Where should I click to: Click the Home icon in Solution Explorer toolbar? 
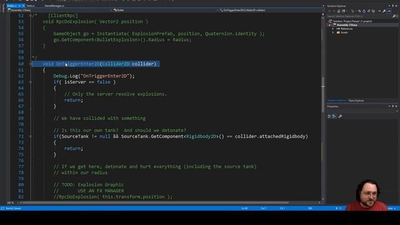point(339,11)
